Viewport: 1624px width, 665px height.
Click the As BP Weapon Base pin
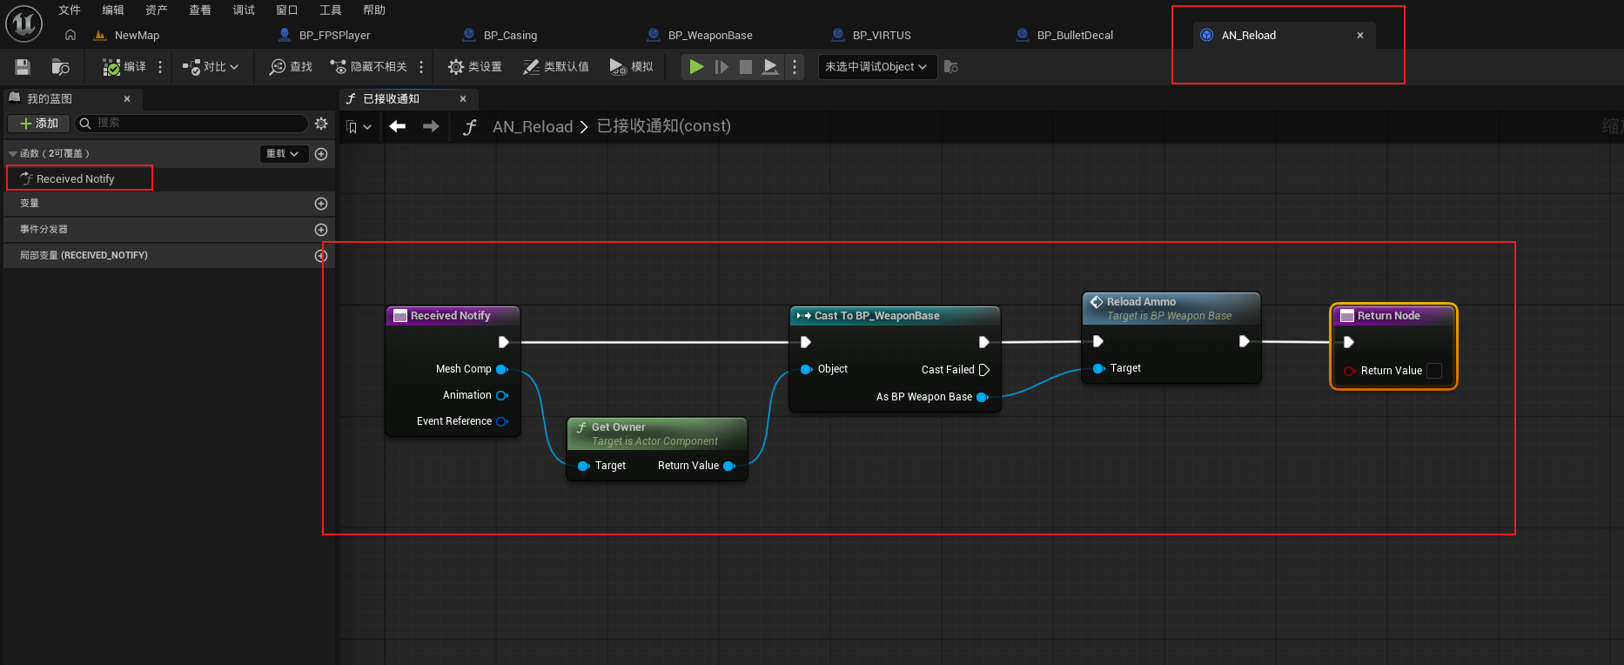[983, 397]
